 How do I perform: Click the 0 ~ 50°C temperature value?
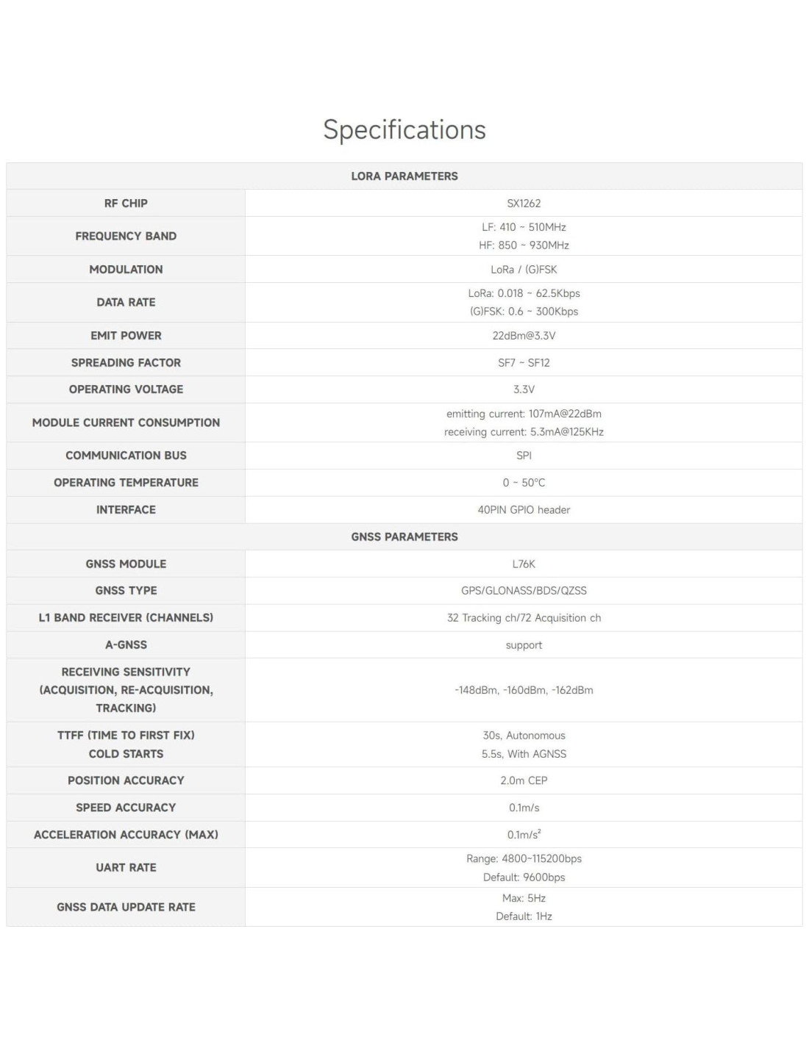pos(524,483)
